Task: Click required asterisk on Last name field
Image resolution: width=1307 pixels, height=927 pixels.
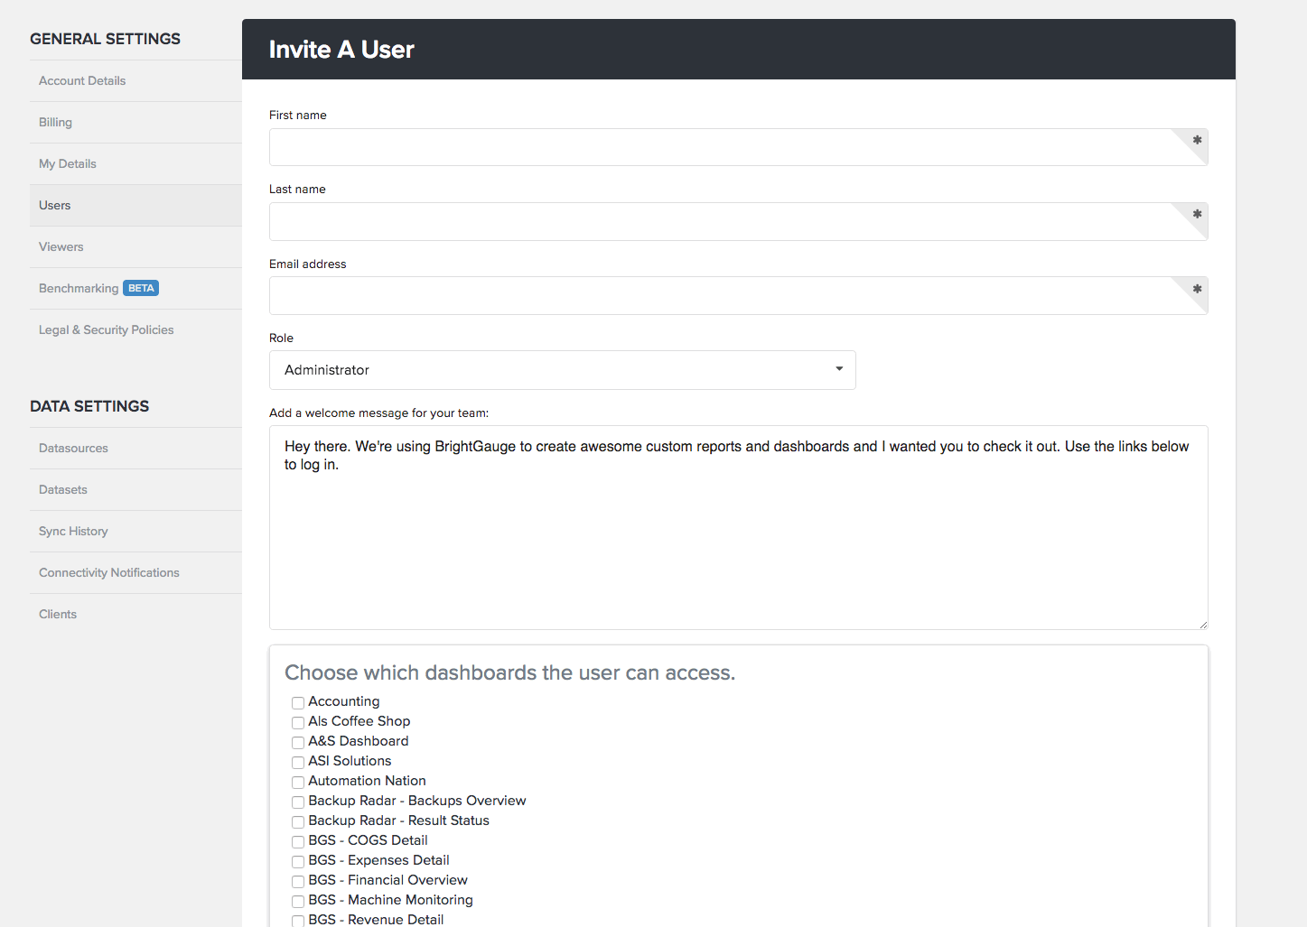Action: point(1197,214)
